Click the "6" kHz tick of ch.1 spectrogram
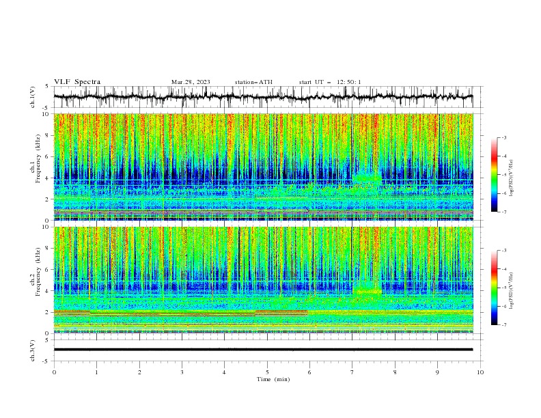This screenshot has height=418, width=541. 48,157
